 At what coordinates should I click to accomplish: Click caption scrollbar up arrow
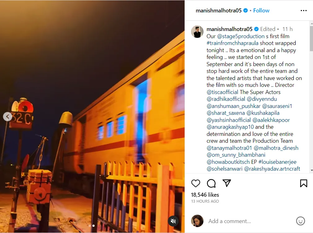click(311, 23)
